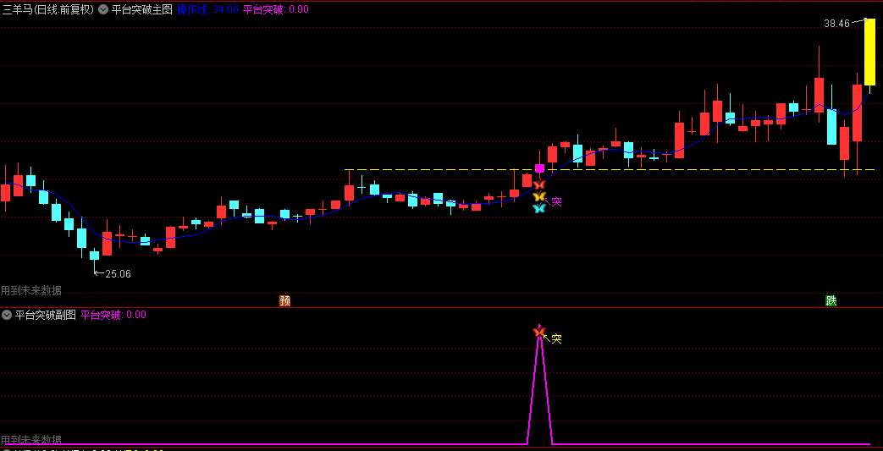Click the cyan butterfly signal icon
883x451 pixels.
pyautogui.click(x=539, y=208)
